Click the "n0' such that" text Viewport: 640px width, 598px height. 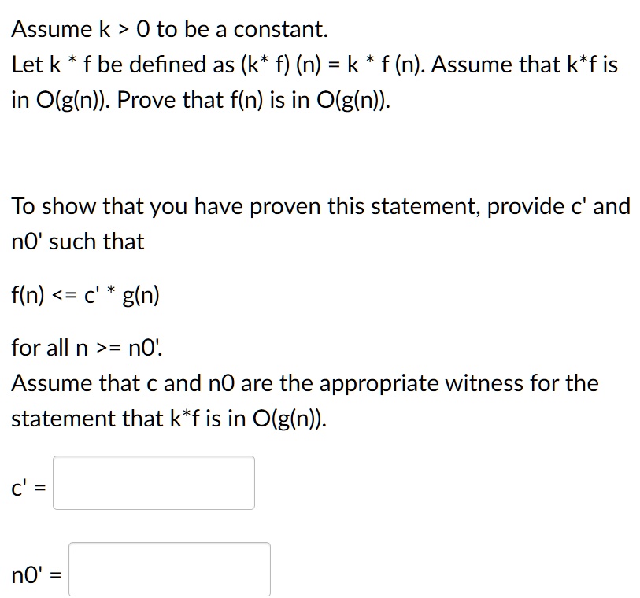pyautogui.click(x=78, y=242)
